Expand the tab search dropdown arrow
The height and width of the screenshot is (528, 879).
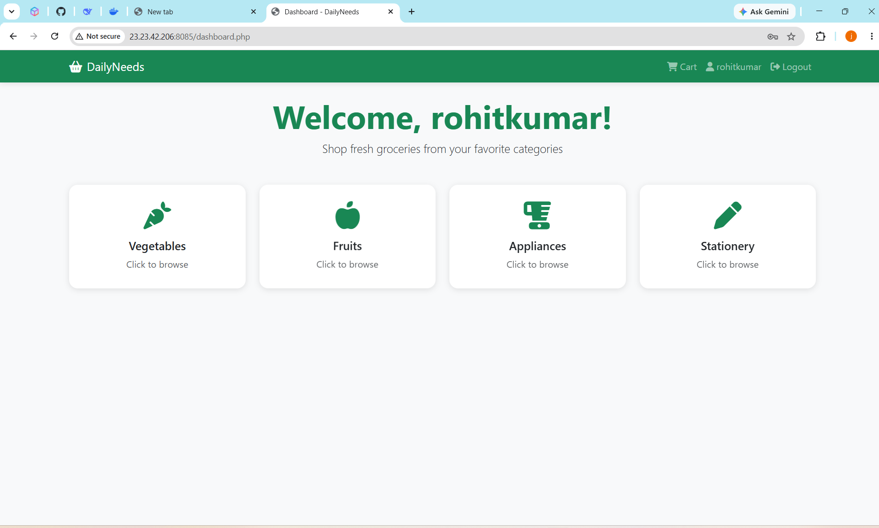(x=12, y=12)
